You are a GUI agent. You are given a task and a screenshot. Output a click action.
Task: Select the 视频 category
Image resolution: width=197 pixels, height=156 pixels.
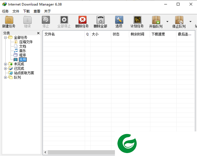23,60
